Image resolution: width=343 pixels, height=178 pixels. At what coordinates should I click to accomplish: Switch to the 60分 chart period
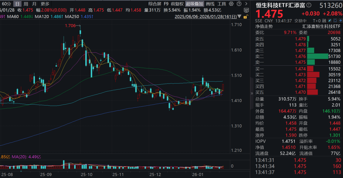click(6, 4)
